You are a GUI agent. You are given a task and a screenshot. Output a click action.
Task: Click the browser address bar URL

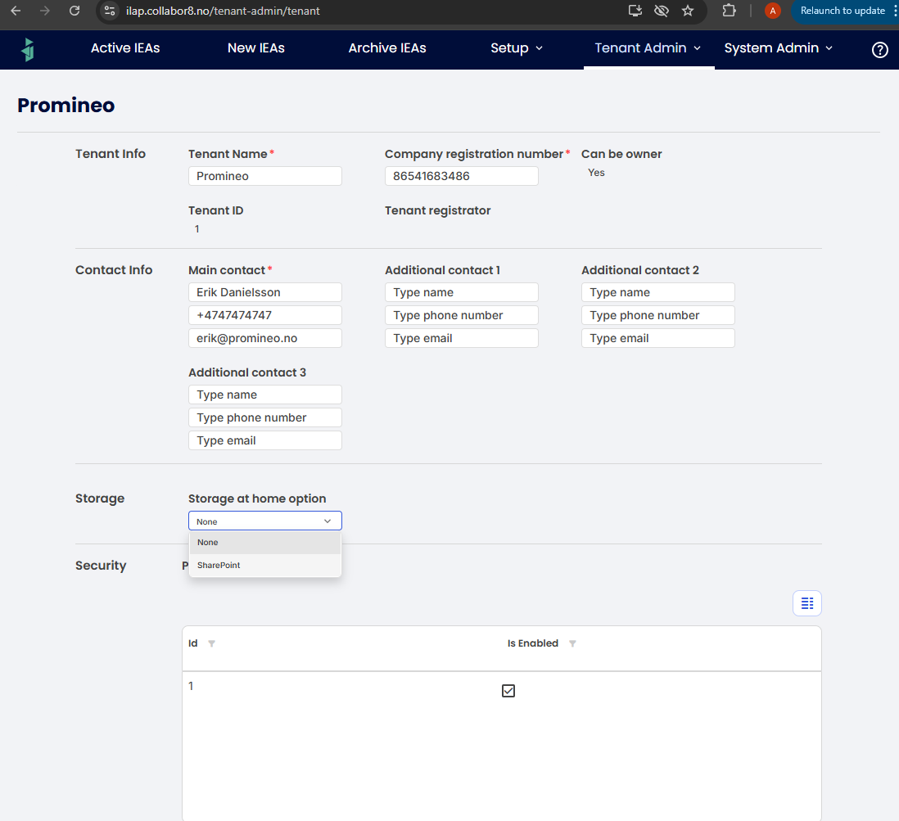point(223,11)
